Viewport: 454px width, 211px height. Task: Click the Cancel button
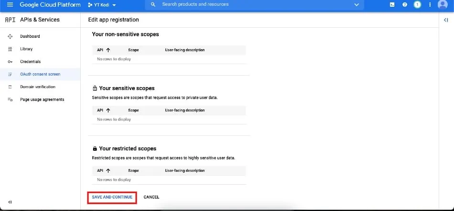coord(151,197)
